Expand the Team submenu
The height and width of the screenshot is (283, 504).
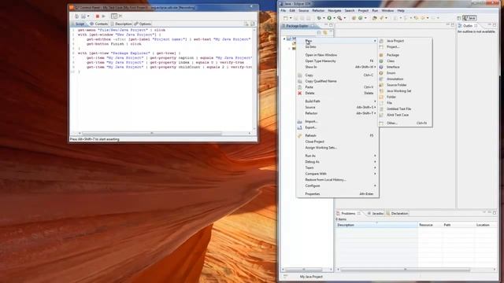pos(337,167)
